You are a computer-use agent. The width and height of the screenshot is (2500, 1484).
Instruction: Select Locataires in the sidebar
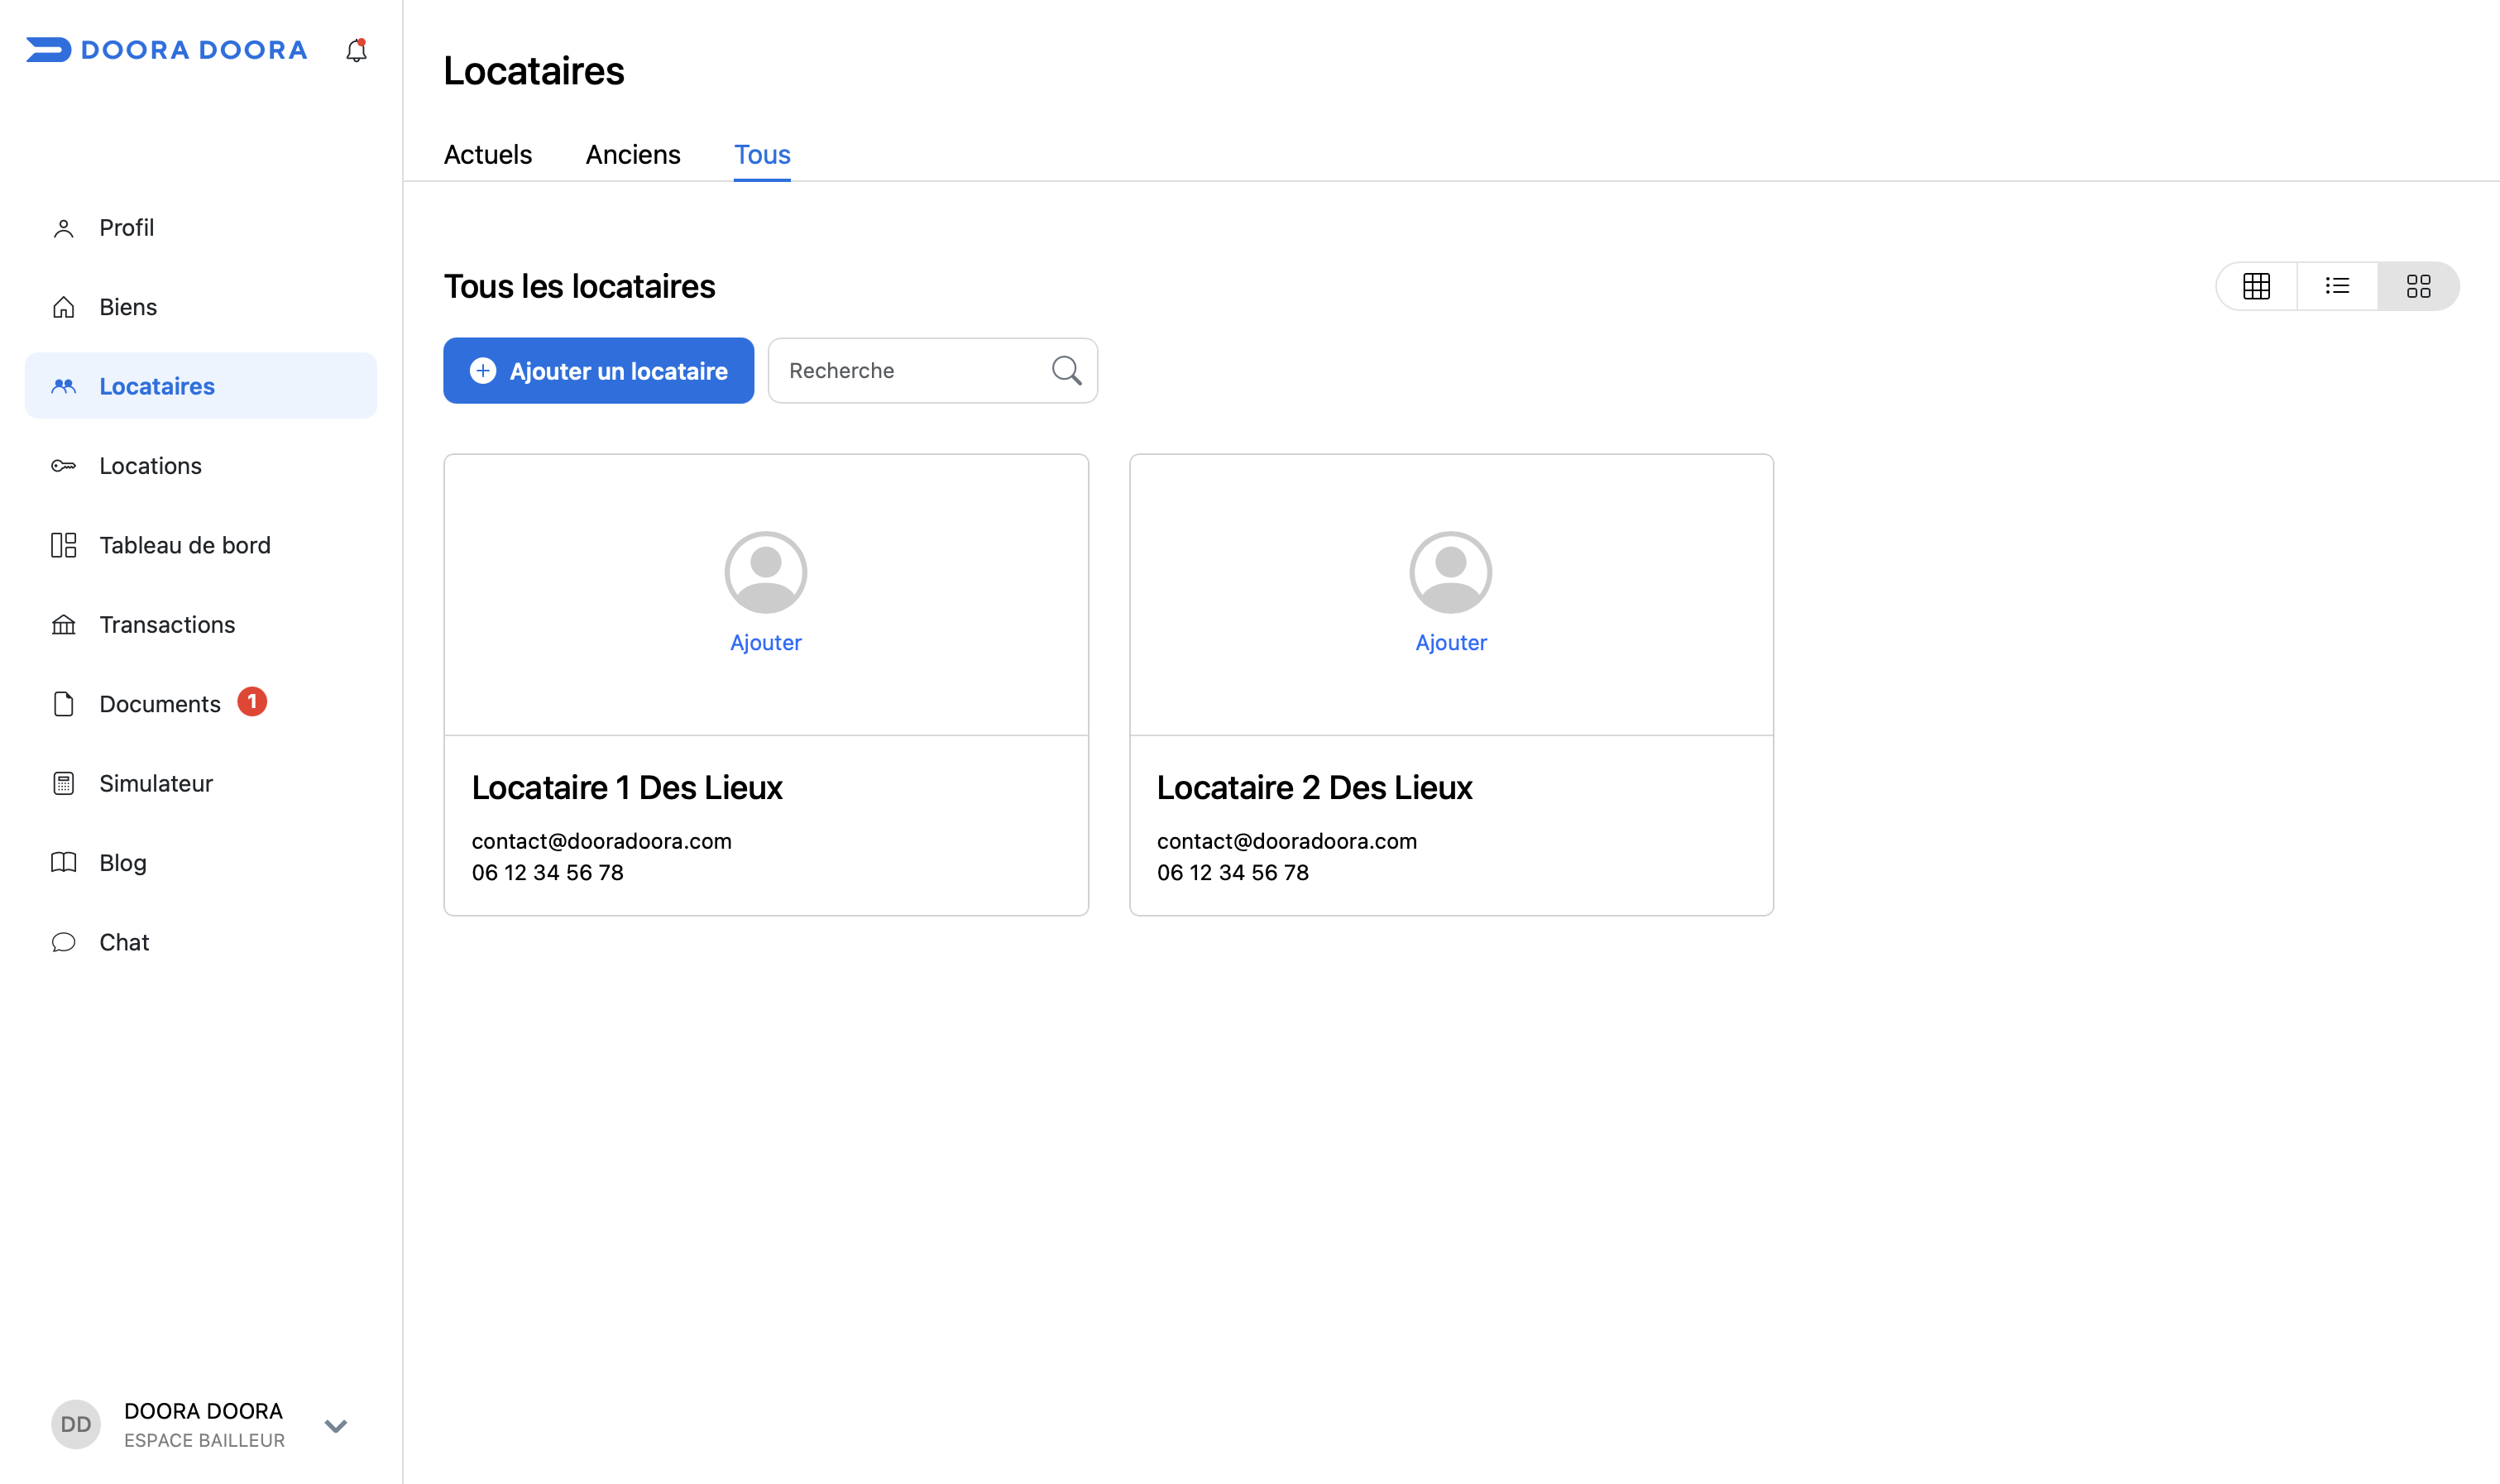201,386
